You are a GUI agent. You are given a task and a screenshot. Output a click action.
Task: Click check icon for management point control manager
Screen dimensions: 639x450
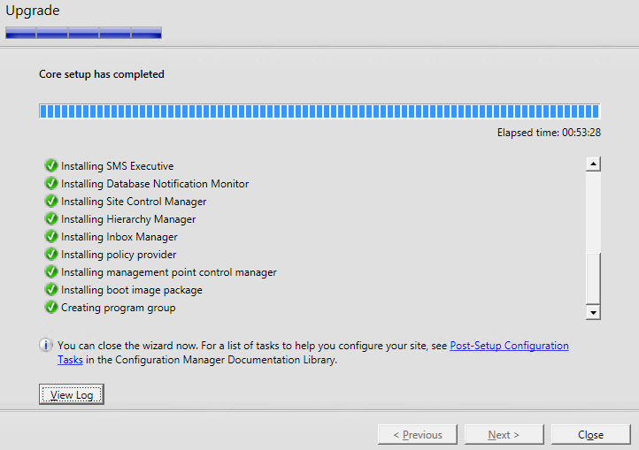click(x=51, y=271)
